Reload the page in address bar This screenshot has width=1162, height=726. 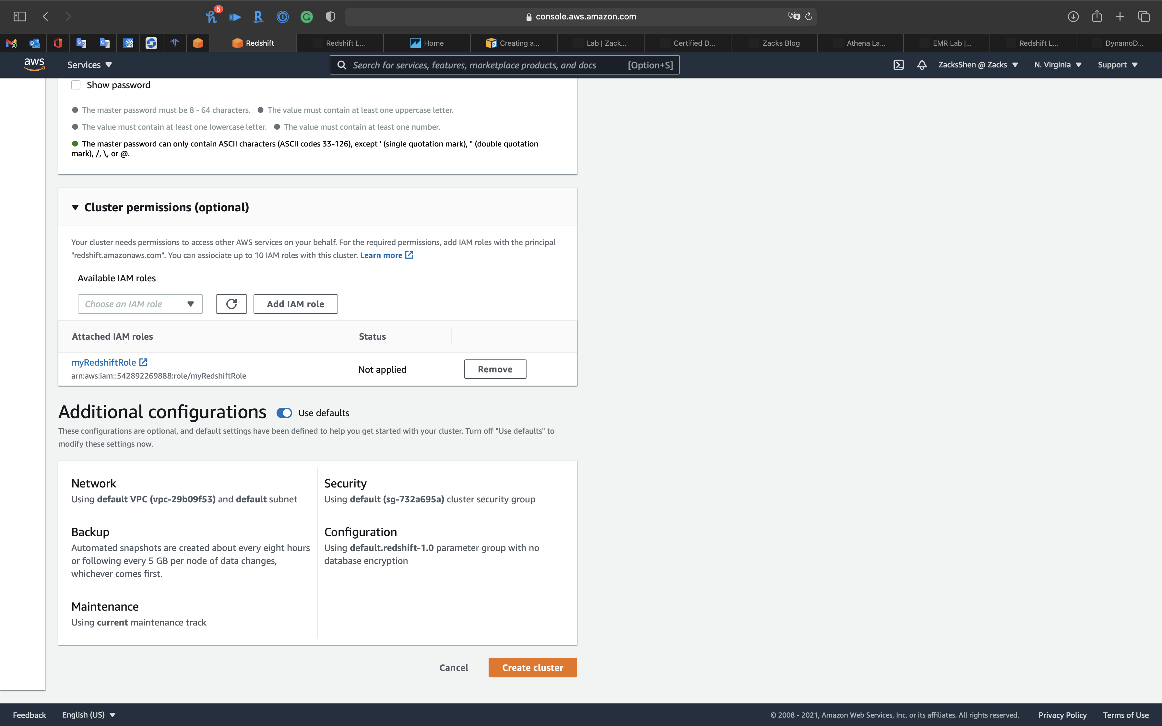tap(809, 16)
